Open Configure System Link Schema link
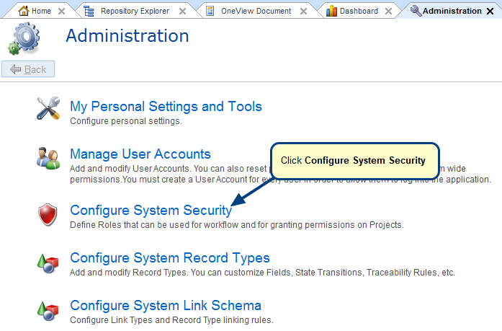This screenshot has width=502, height=331. (x=166, y=305)
